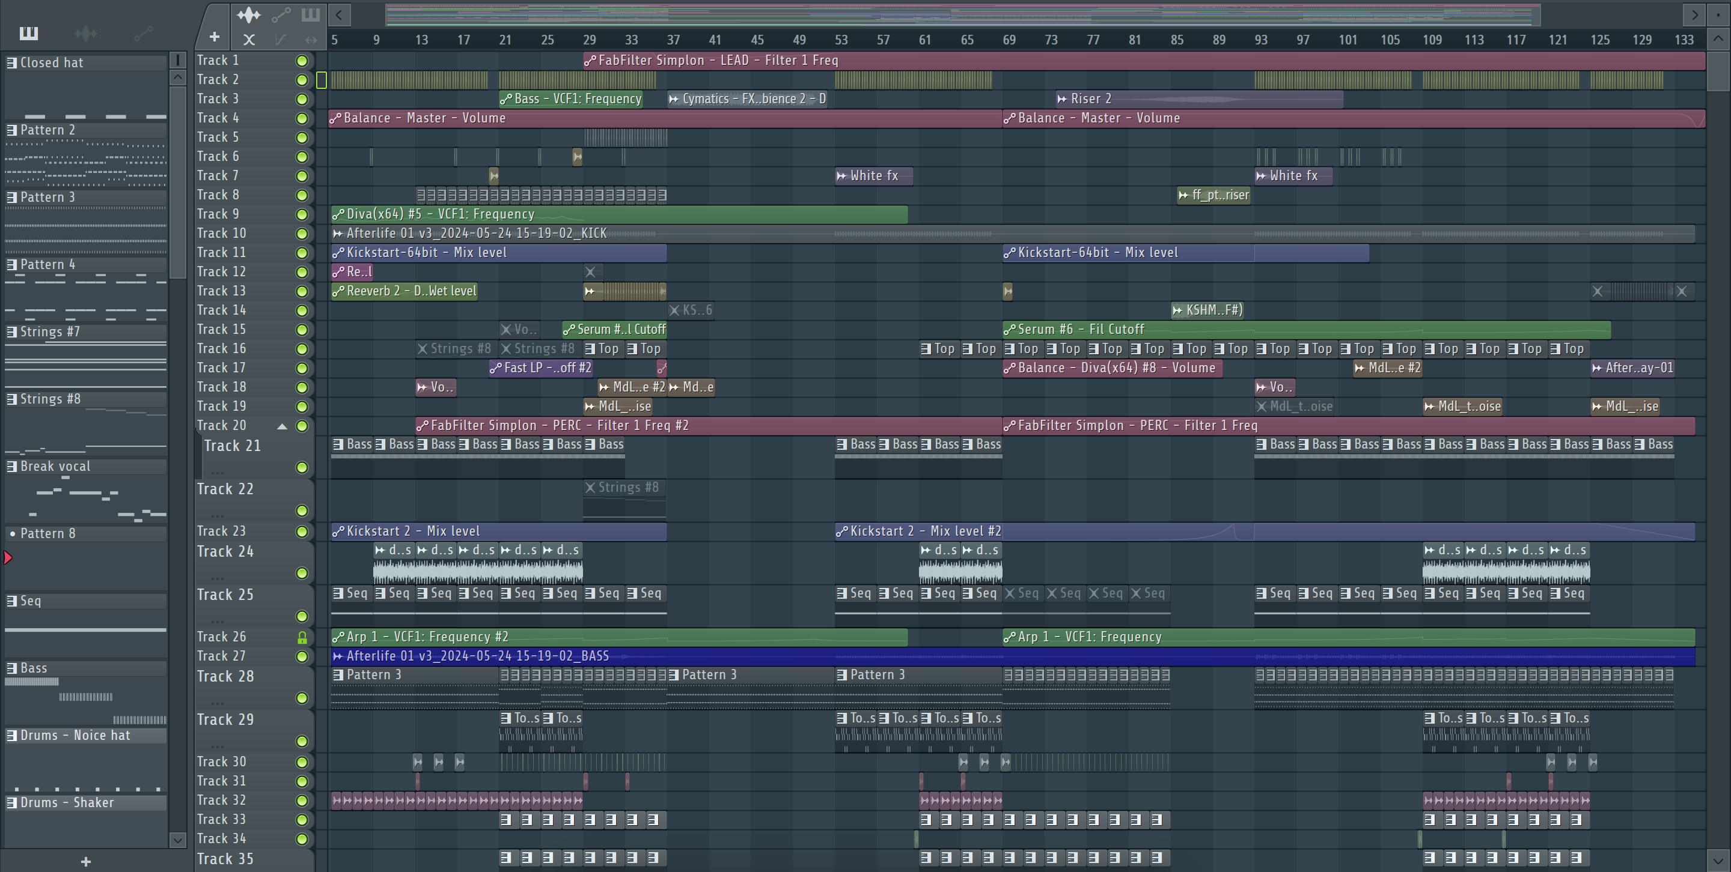Click the plus button below the picker list
The width and height of the screenshot is (1731, 872).
[85, 861]
